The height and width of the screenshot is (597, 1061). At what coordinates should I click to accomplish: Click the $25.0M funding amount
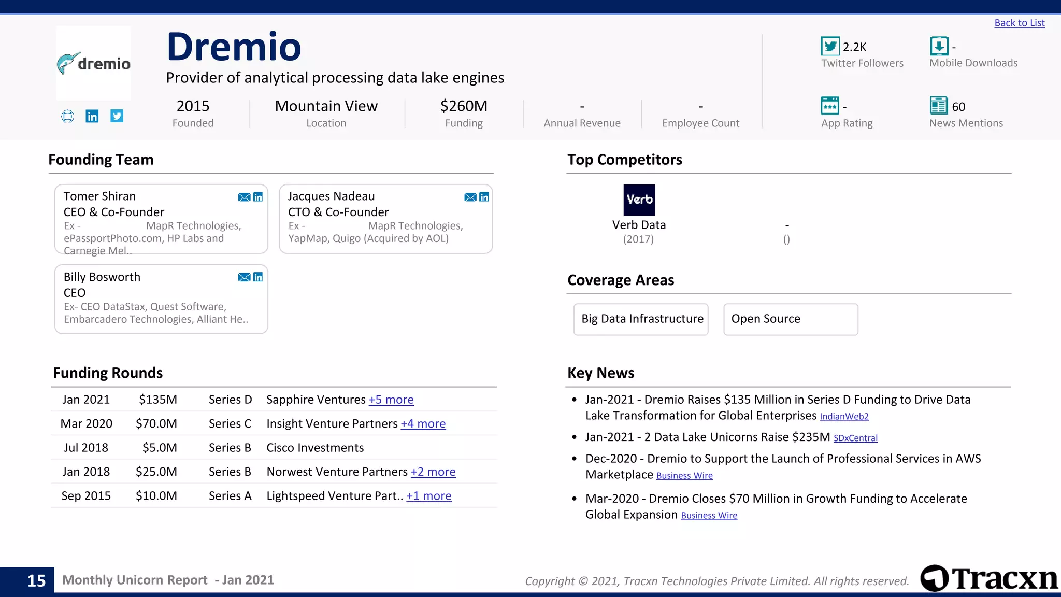[156, 472]
